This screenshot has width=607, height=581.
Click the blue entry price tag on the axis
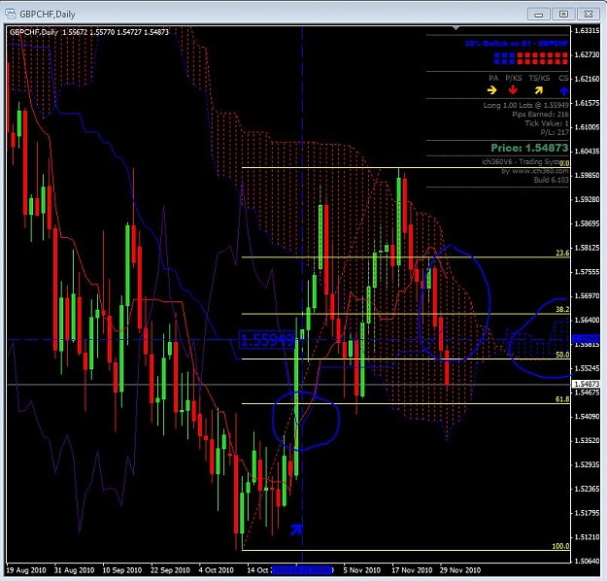(x=586, y=338)
